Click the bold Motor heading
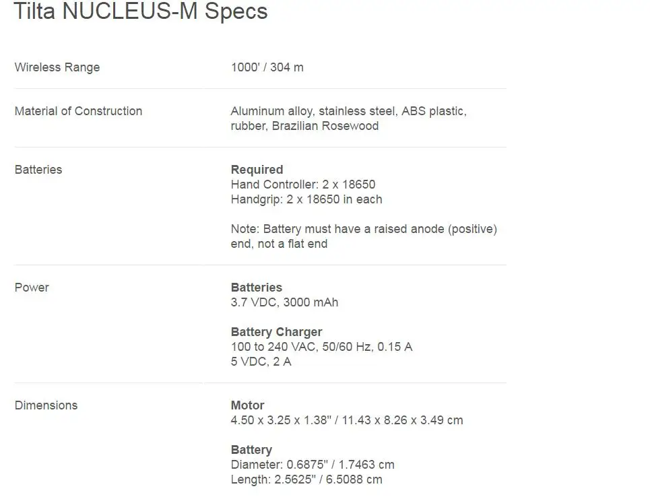 247,405
